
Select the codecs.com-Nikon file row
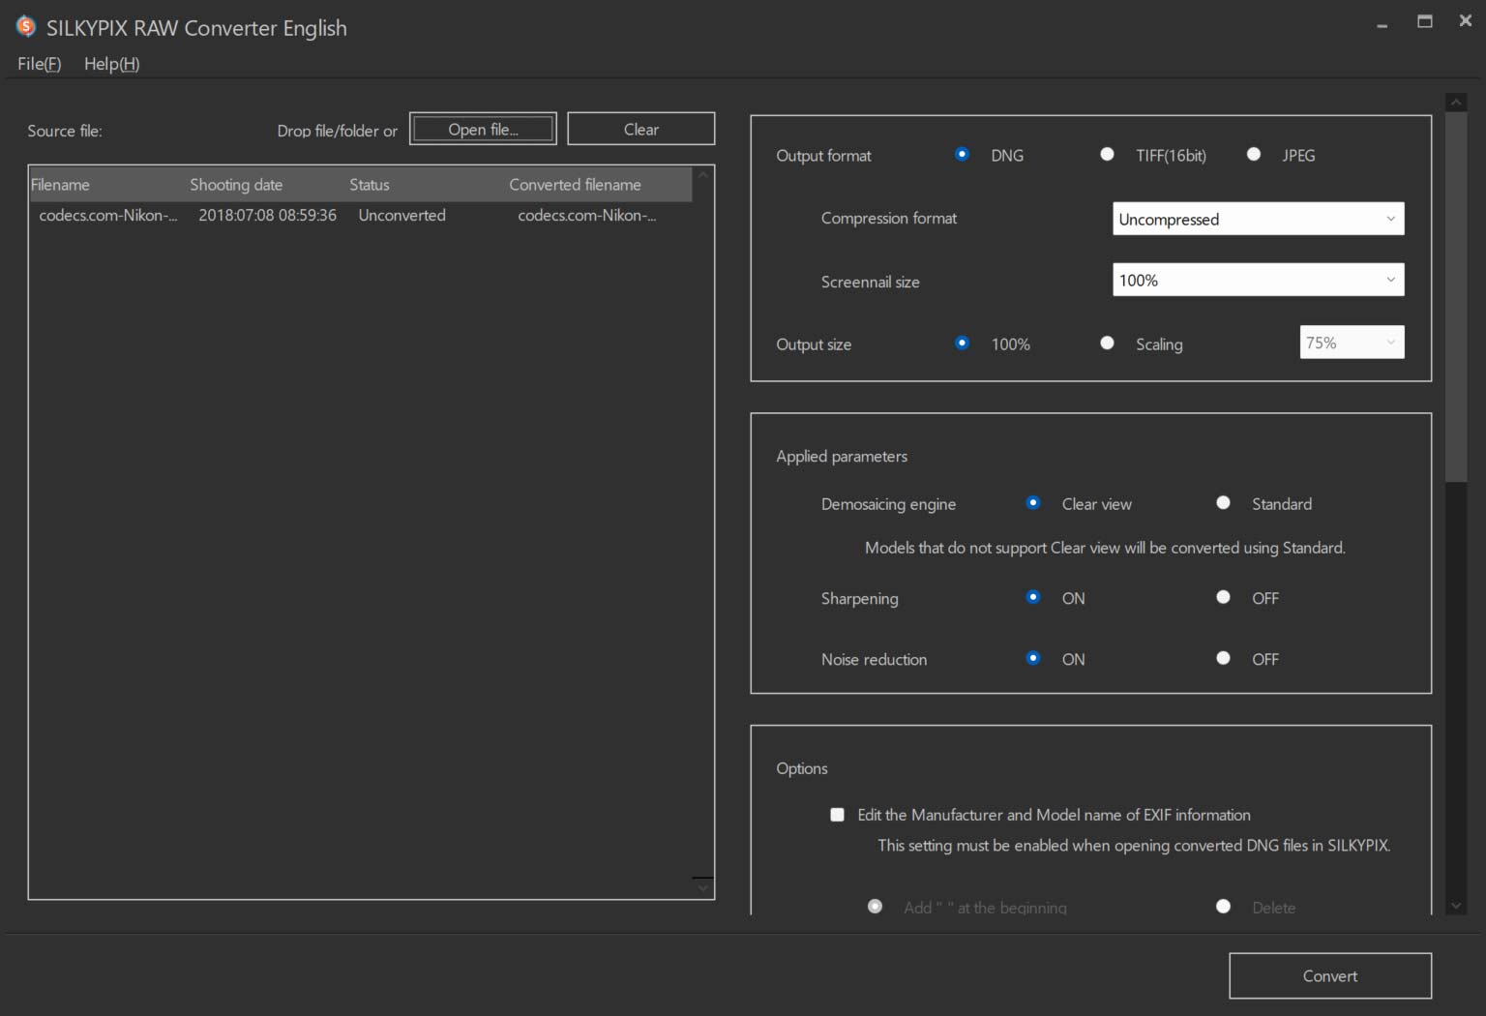(361, 215)
